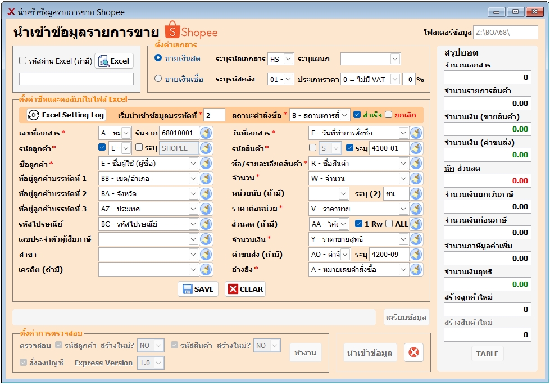The image size is (550, 385).
Task: Click นำเข้าข้อมูล button
Action: point(370,353)
